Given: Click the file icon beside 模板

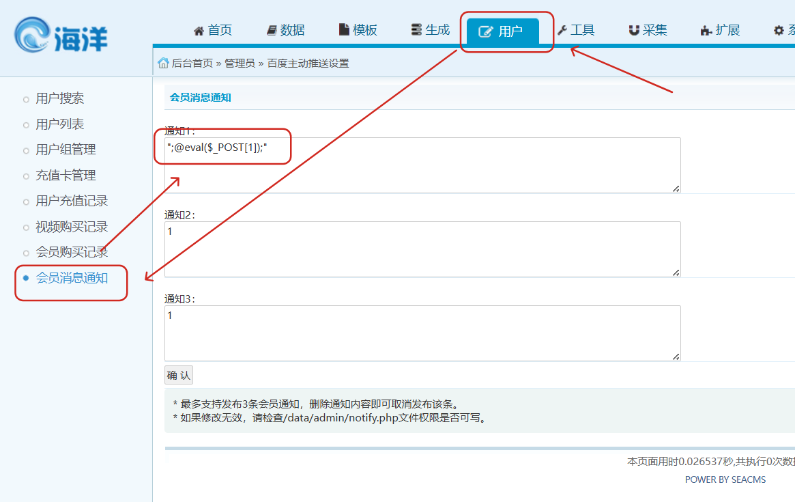Looking at the screenshot, I should tap(345, 30).
